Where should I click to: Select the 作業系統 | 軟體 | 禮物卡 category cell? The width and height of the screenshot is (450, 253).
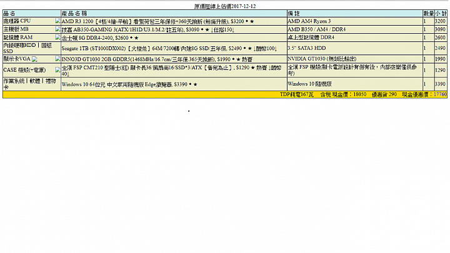pyautogui.click(x=32, y=84)
